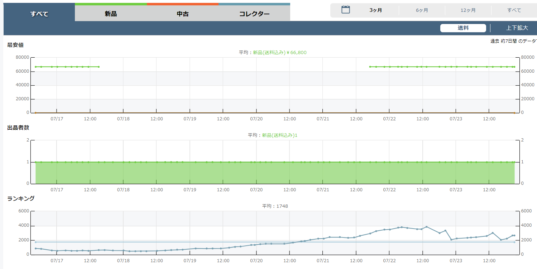Image resolution: width=537 pixels, height=269 pixels.
Task: Click the 平均:1748 legend above ranking chart
Action: click(275, 206)
